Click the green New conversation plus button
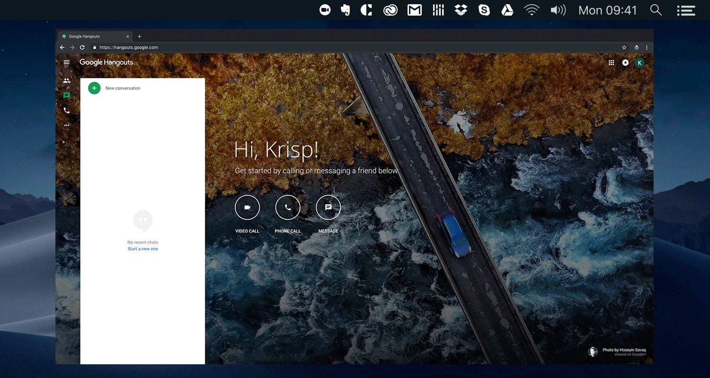Image resolution: width=710 pixels, height=378 pixels. (x=94, y=88)
